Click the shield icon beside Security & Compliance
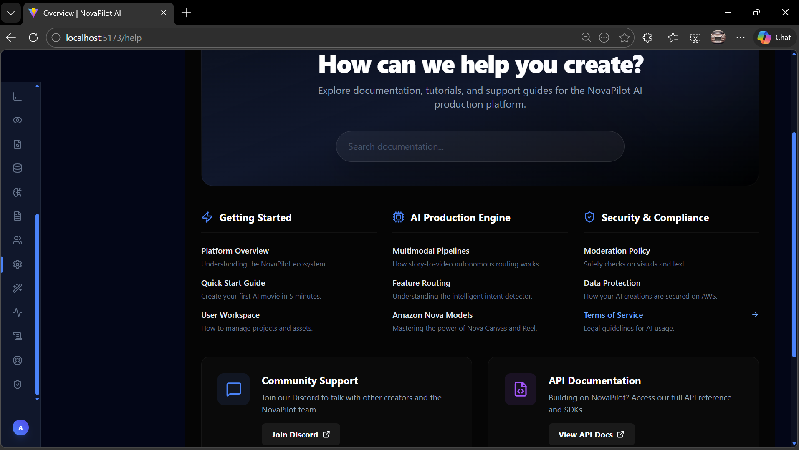This screenshot has height=450, width=799. tap(589, 217)
